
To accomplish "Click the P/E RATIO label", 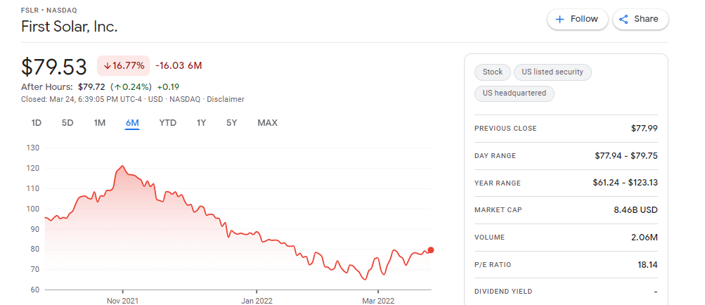I will click(493, 265).
